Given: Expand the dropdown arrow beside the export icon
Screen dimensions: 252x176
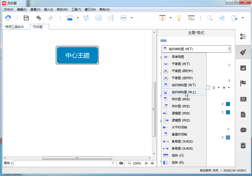Looking at the screenshot, I should [243, 18].
